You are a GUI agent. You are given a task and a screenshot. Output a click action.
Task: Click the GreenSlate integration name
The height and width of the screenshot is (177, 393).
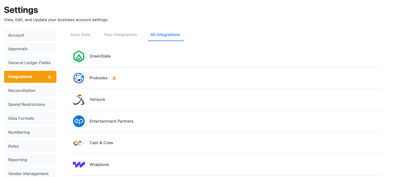[100, 56]
